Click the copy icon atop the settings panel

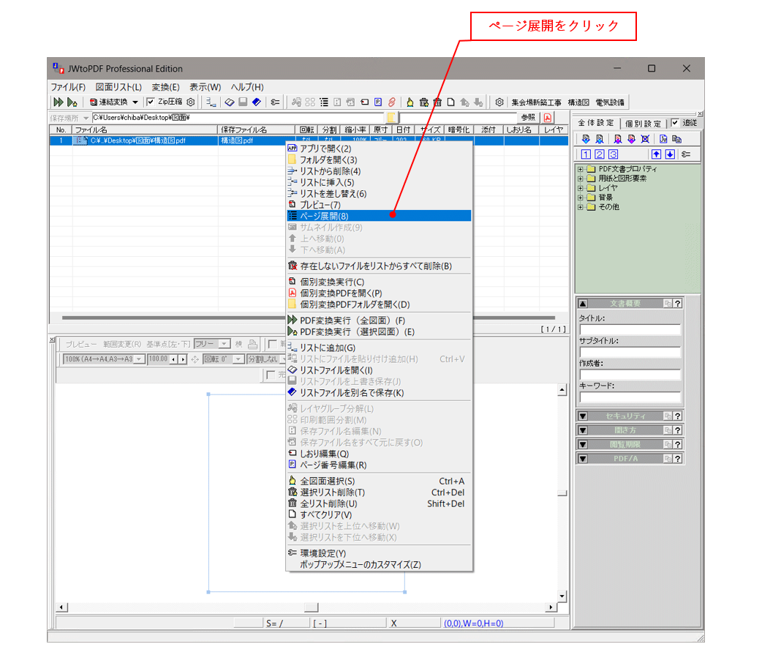tap(677, 139)
